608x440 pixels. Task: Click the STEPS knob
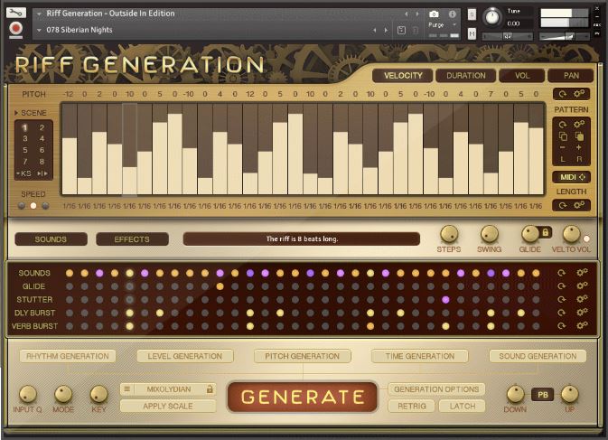pos(449,234)
